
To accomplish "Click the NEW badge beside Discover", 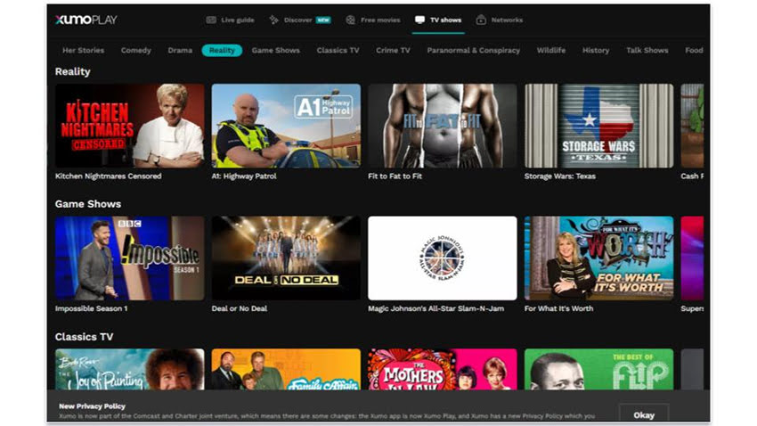I will 323,20.
